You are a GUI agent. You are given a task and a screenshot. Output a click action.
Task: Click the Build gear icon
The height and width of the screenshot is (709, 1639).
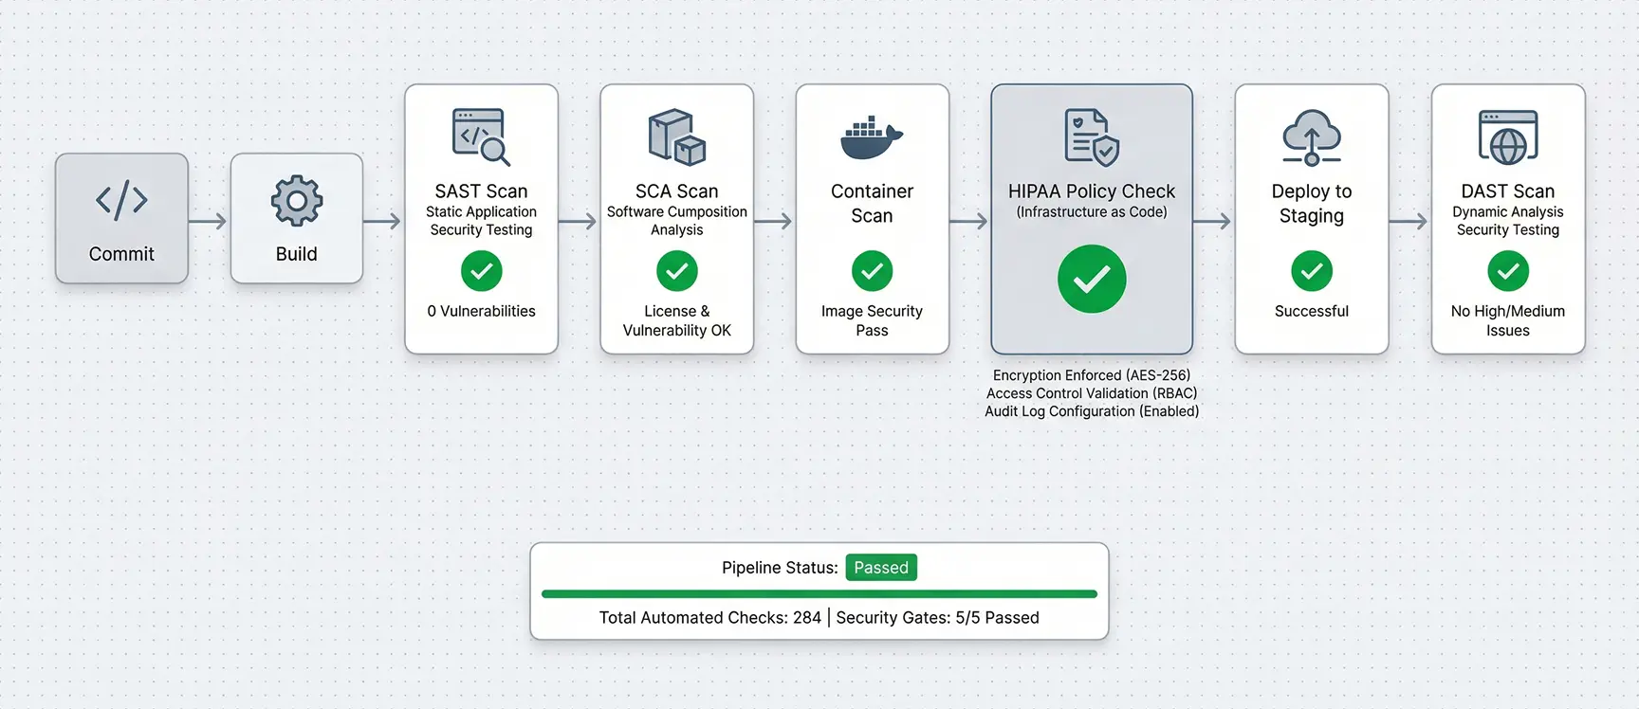pos(297,201)
